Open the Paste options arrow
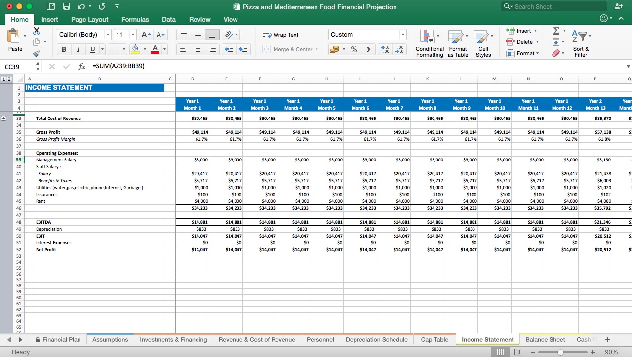Image resolution: width=632 pixels, height=357 pixels. [x=24, y=36]
